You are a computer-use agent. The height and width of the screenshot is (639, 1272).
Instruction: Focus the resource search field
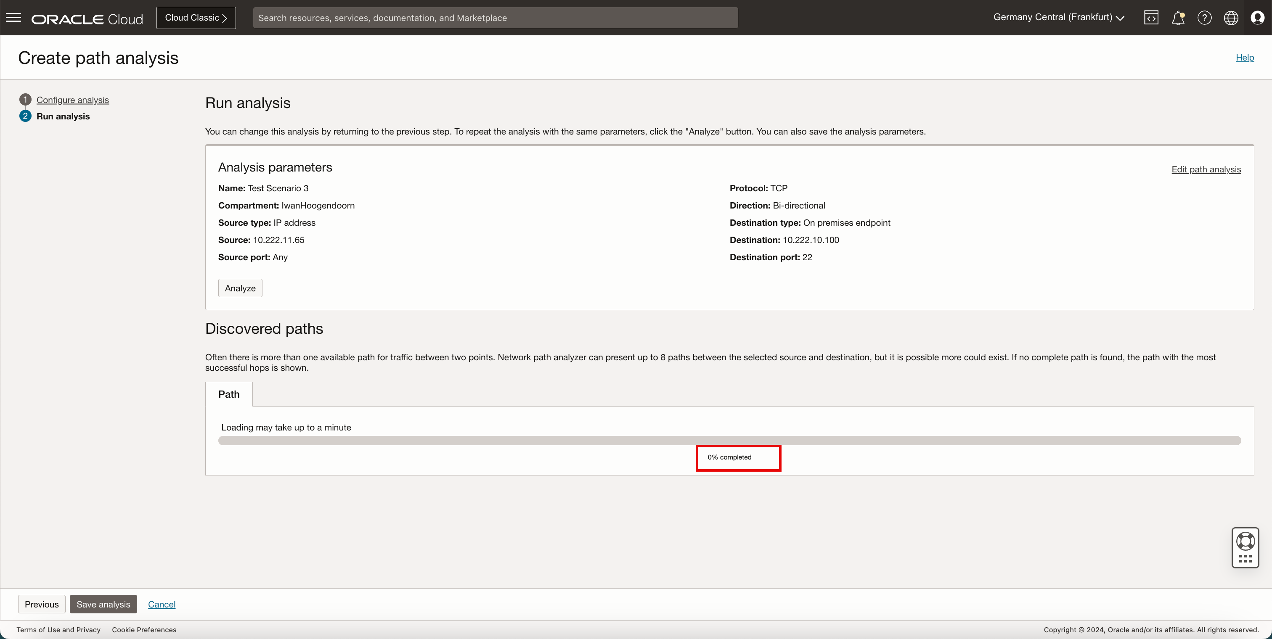tap(495, 18)
